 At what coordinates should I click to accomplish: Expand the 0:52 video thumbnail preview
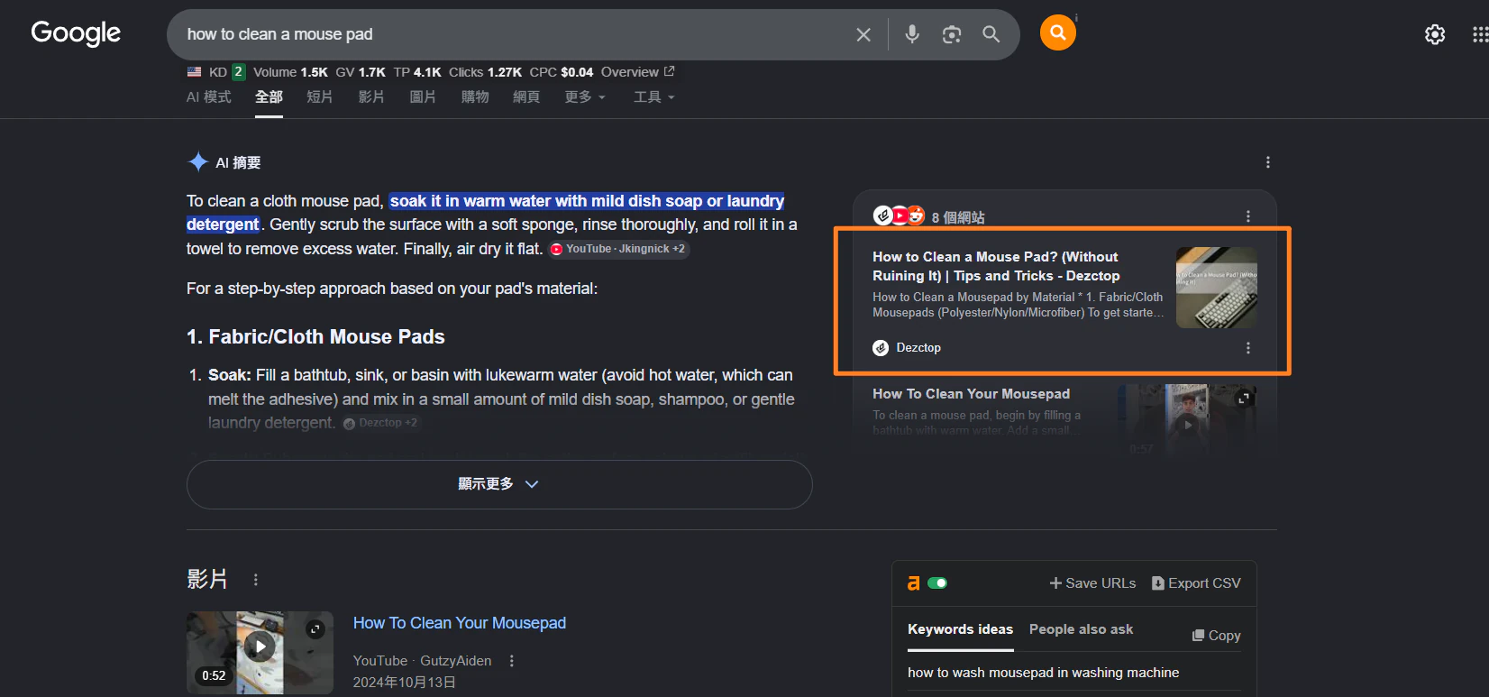point(315,628)
